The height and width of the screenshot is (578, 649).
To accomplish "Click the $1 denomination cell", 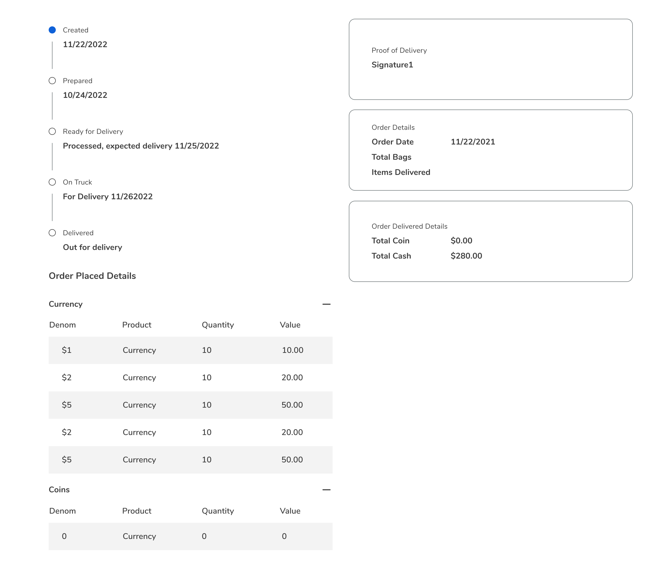I will (67, 350).
